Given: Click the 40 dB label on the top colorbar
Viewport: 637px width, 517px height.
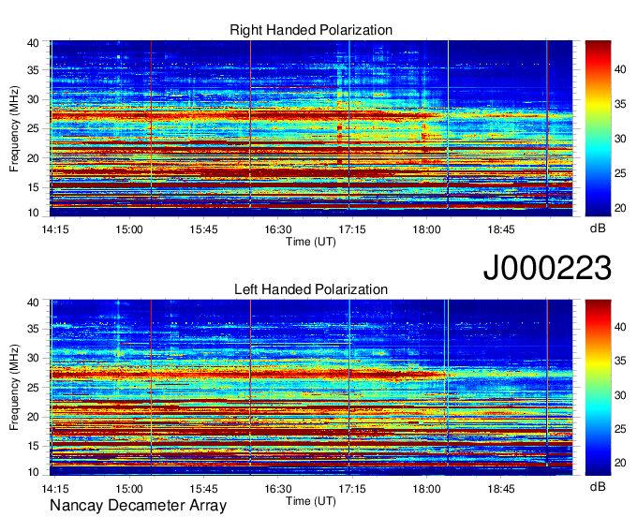Looking at the screenshot, I should (620, 69).
